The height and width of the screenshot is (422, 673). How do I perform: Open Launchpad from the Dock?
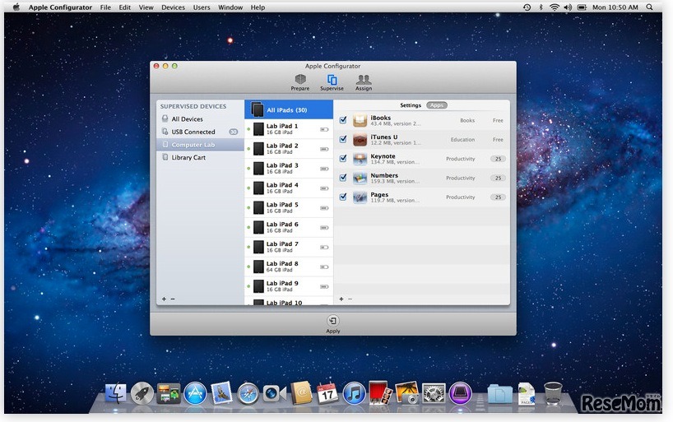pyautogui.click(x=142, y=393)
